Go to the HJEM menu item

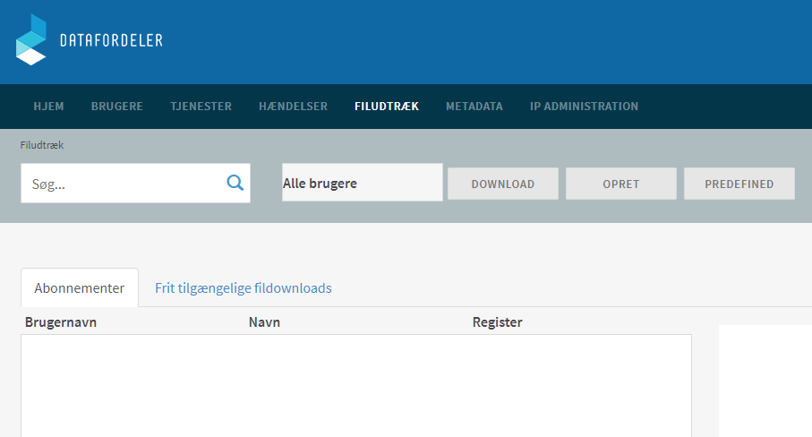(48, 107)
